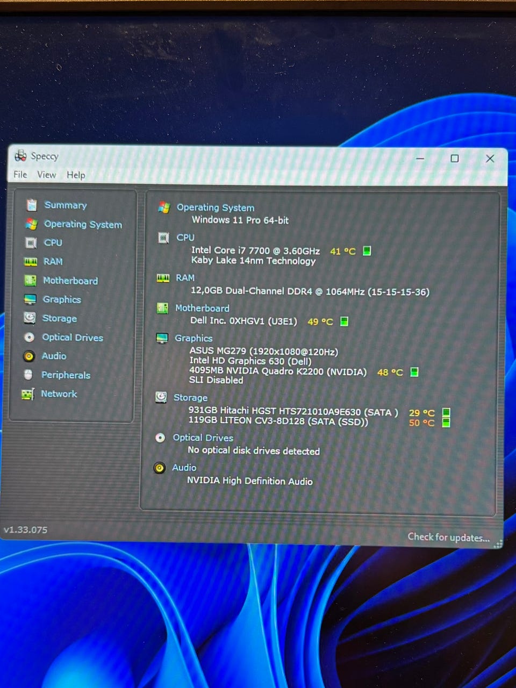Select the Peripherals sidebar icon
The width and height of the screenshot is (516, 688).
point(28,375)
